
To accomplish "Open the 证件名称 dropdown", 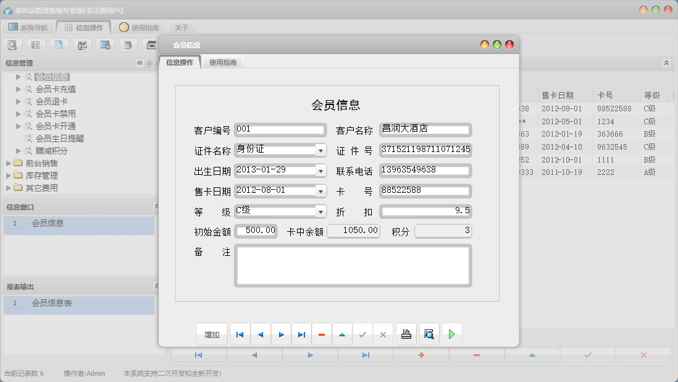I will 322,150.
